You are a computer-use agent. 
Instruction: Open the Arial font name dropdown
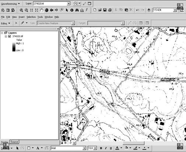[84, 148]
